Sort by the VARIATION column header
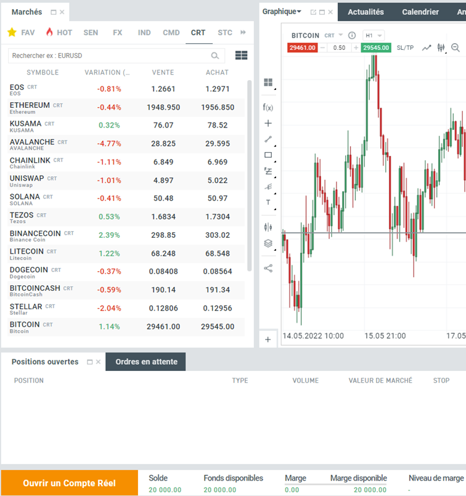466x496 pixels. coord(107,73)
